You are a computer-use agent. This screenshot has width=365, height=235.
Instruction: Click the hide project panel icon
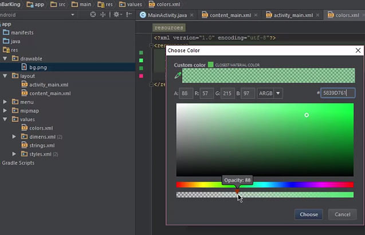point(129,15)
